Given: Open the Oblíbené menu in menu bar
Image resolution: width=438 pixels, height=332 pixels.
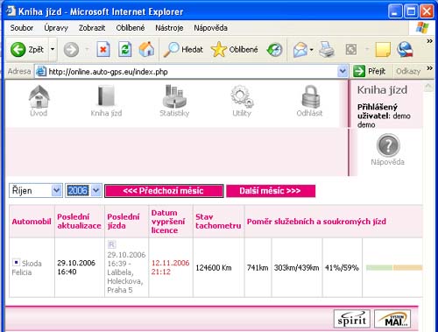Looking at the screenshot, I should click(131, 28).
